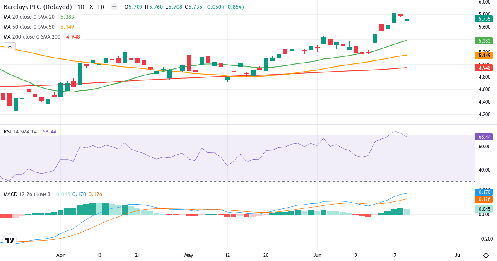497x261 pixels.
Task: Click the red 4.948 label on price axis
Action: (485, 68)
